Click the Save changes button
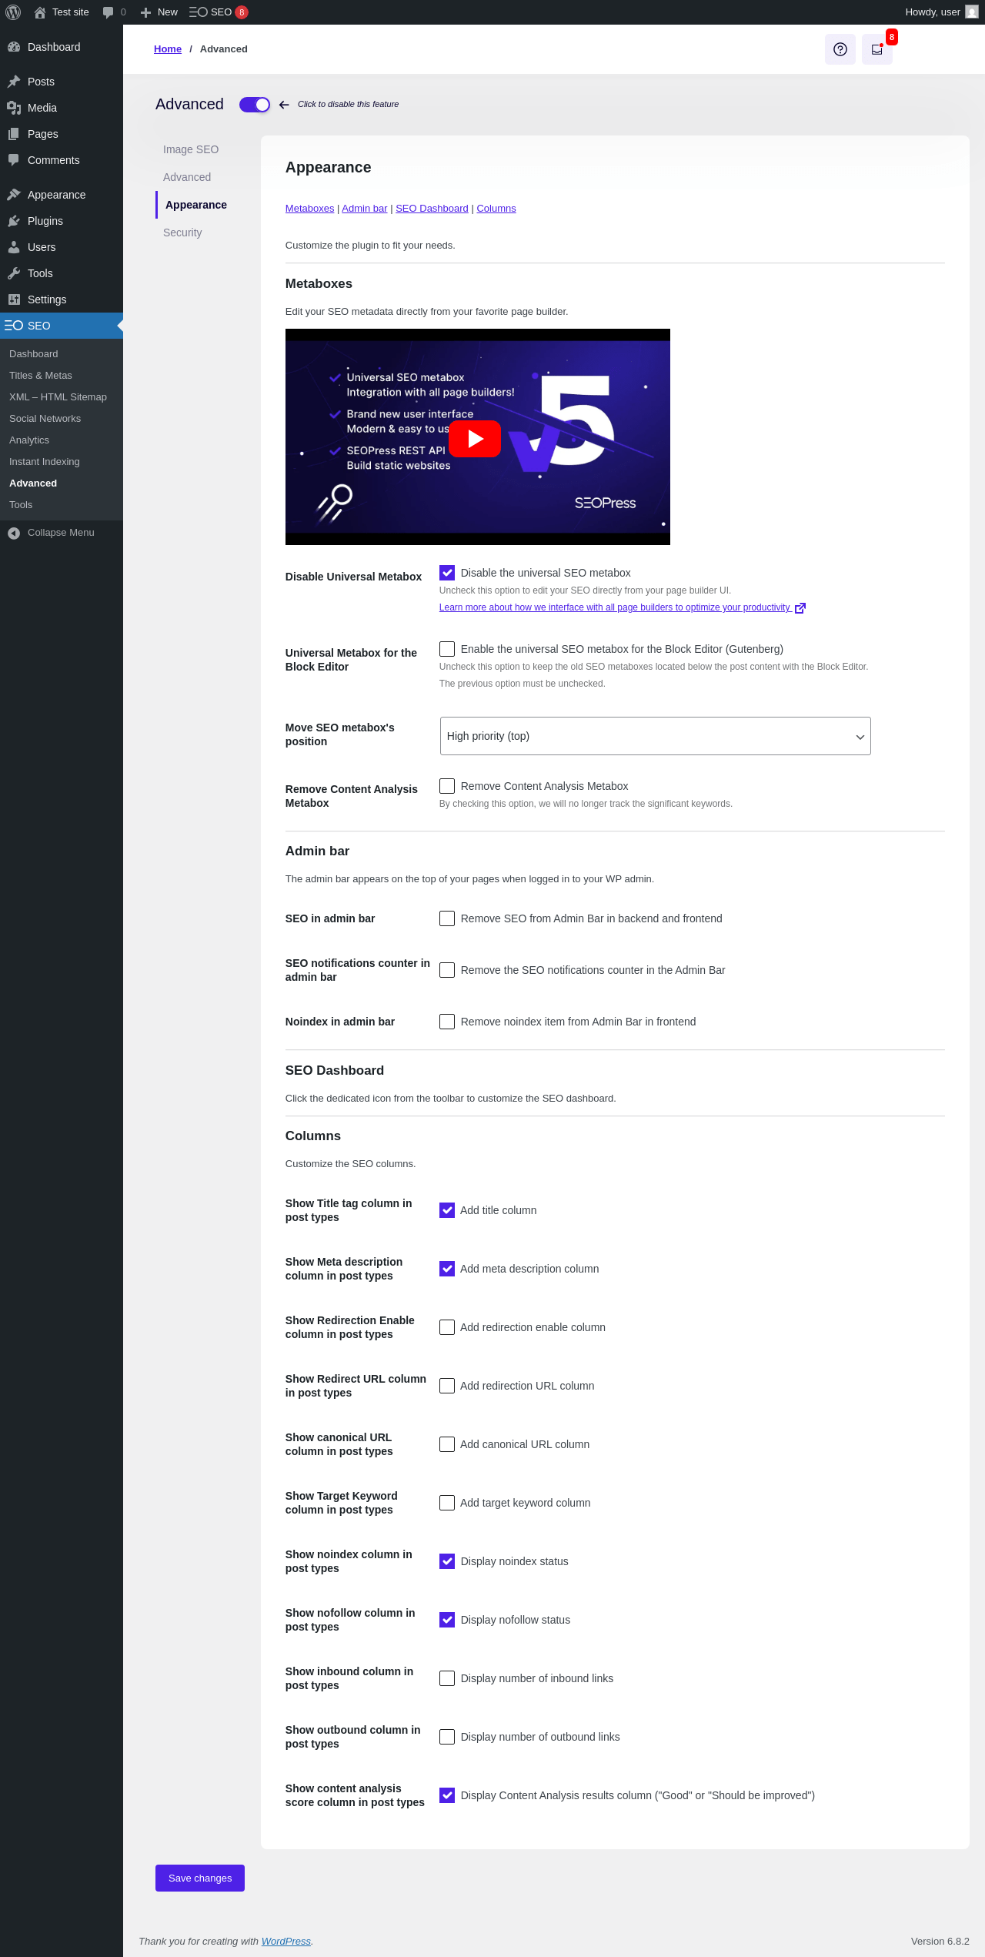This screenshot has width=985, height=1957. click(200, 1878)
